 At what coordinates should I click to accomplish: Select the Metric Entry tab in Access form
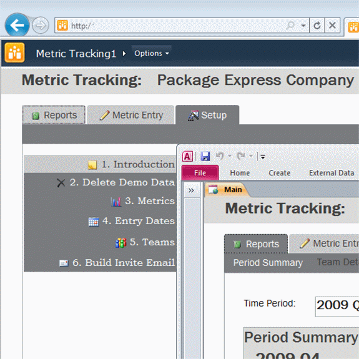(x=324, y=243)
